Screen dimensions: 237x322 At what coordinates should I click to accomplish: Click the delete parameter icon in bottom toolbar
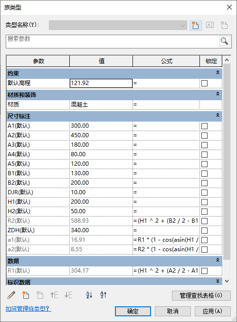[40, 295]
